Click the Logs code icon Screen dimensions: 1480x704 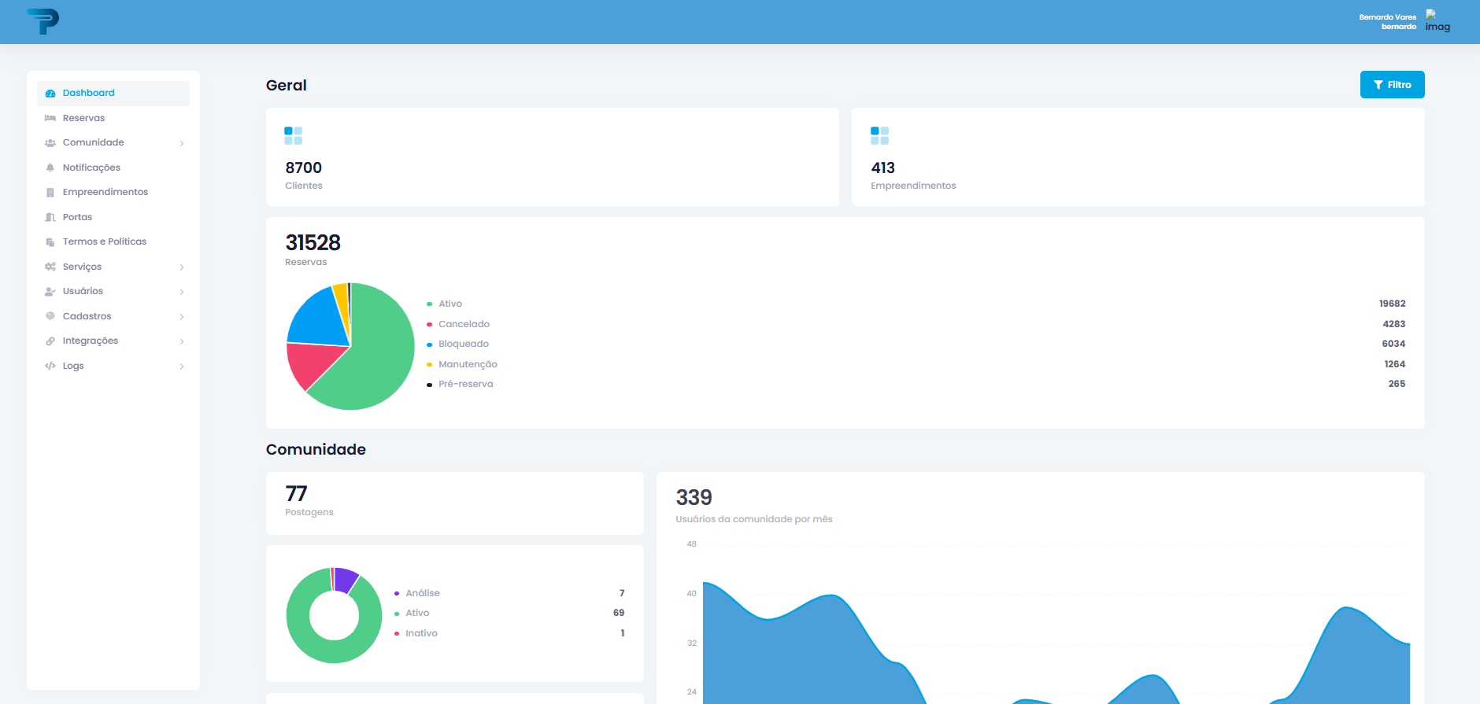(50, 366)
